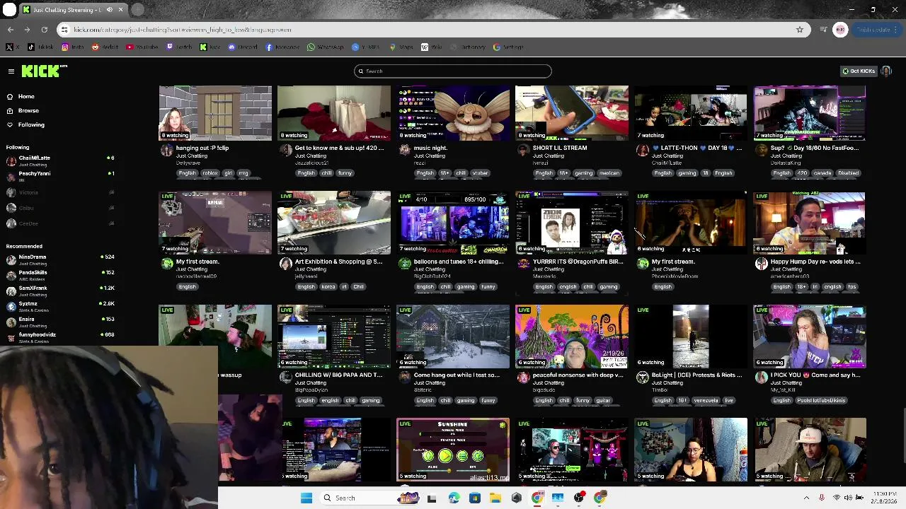906x509 pixels.
Task: Open the 'music night.' stream title
Action: pos(430,148)
